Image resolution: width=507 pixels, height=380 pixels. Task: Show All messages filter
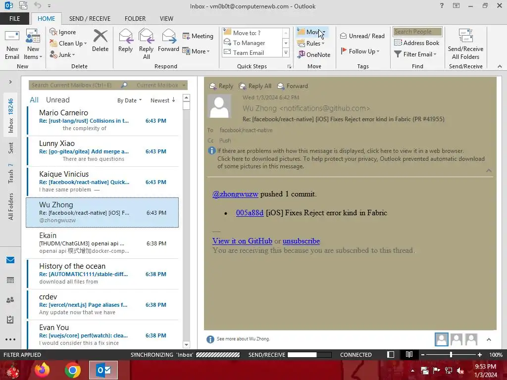(34, 100)
